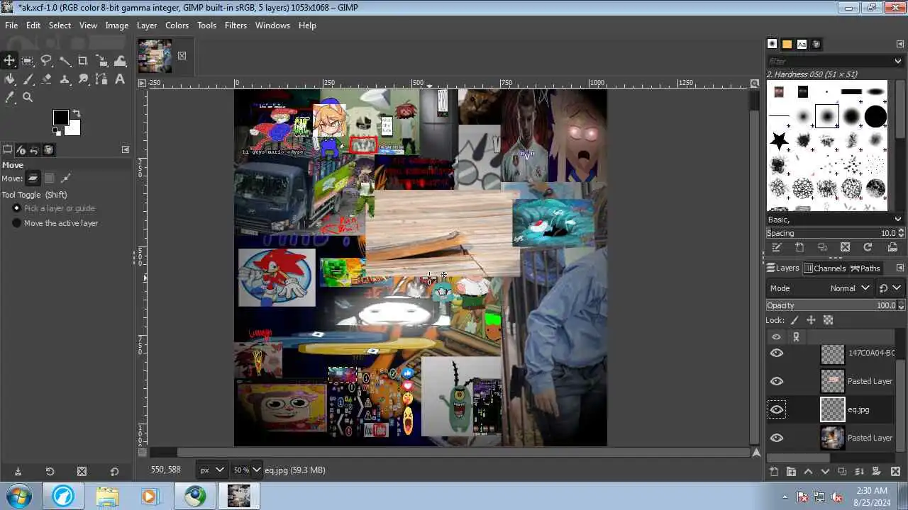The image size is (908, 510).
Task: Open the 50% zoom level dropdown
Action: 247,470
